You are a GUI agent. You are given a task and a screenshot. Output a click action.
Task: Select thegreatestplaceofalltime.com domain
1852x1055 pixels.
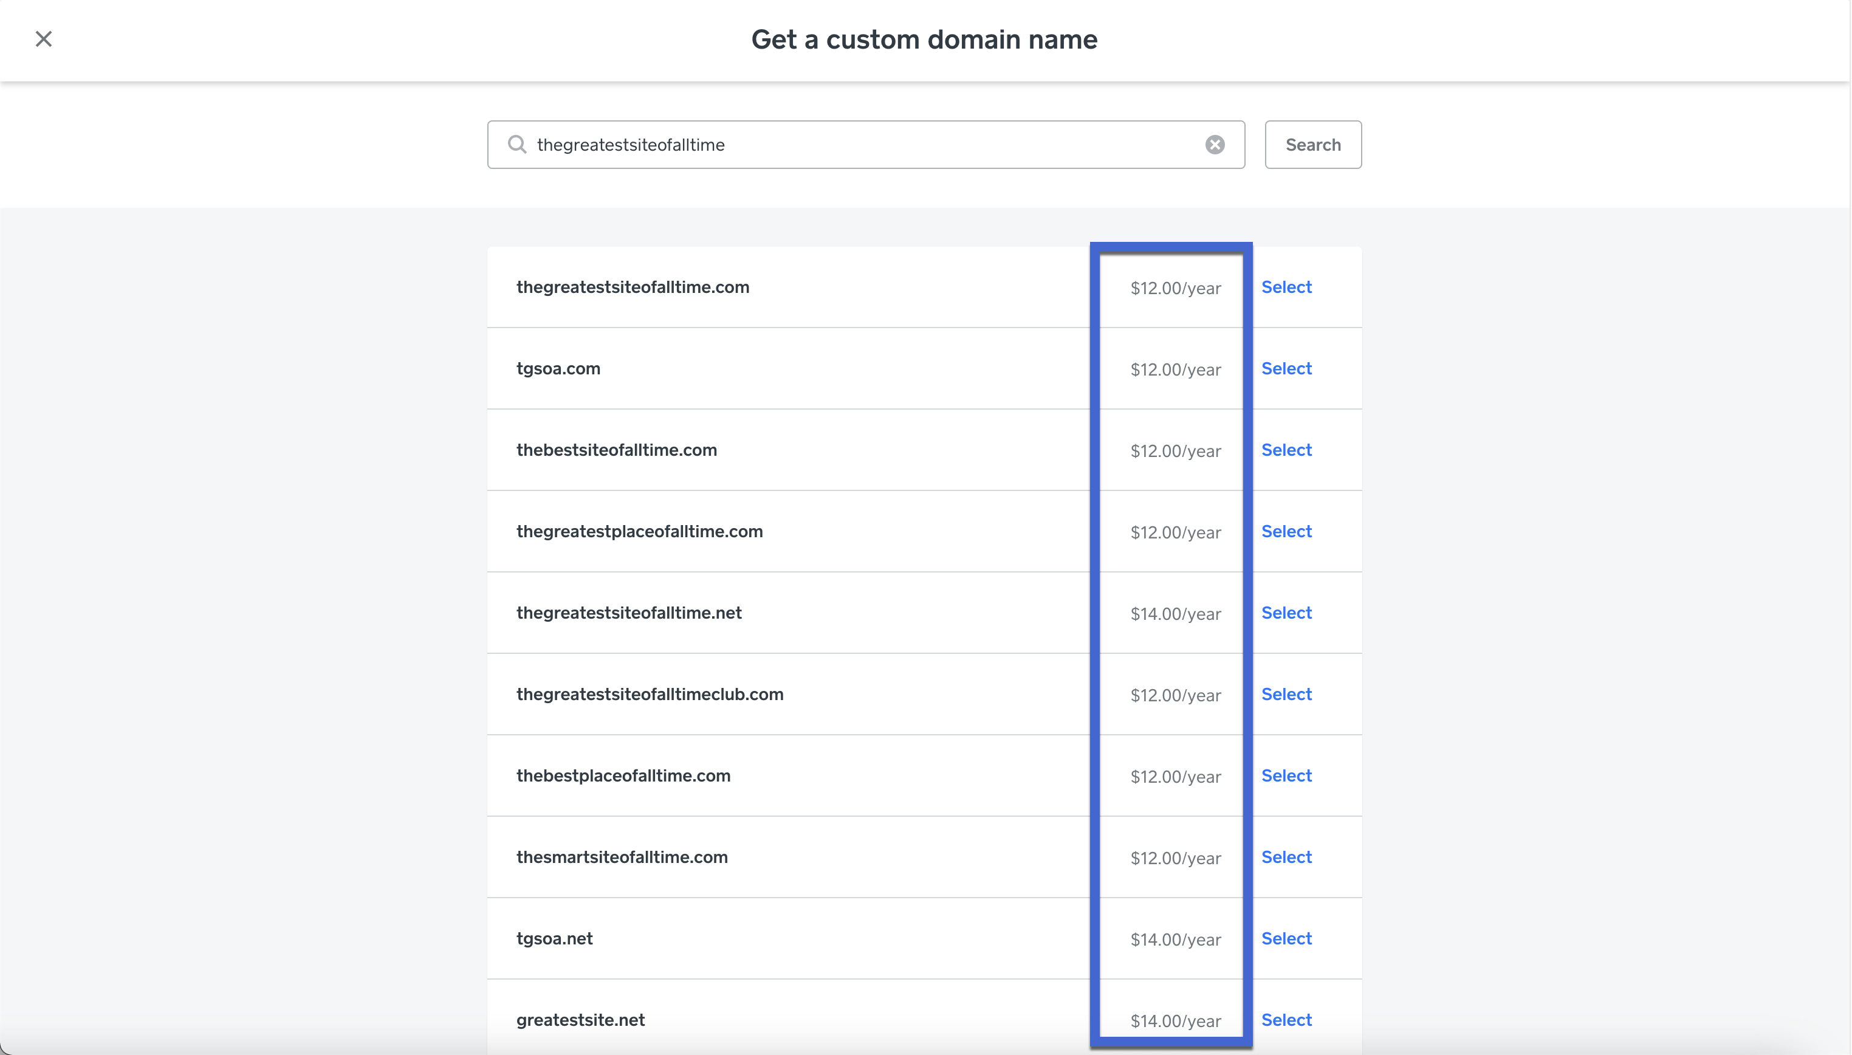(x=1286, y=531)
